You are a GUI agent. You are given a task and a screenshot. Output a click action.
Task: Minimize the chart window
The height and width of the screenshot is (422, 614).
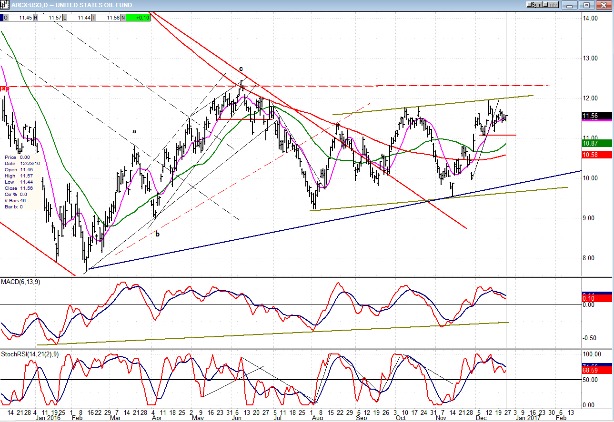[x=569, y=5]
